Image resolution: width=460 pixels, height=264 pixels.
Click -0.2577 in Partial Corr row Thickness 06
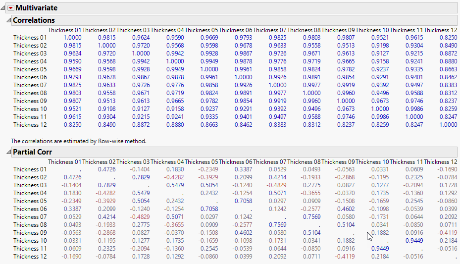[310, 209]
